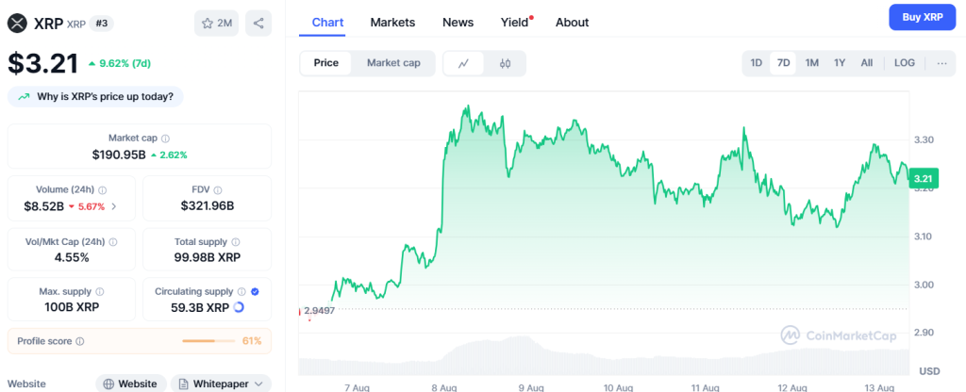Image resolution: width=966 pixels, height=392 pixels.
Task: Click the Circulating supply verified badge
Action: tap(256, 292)
